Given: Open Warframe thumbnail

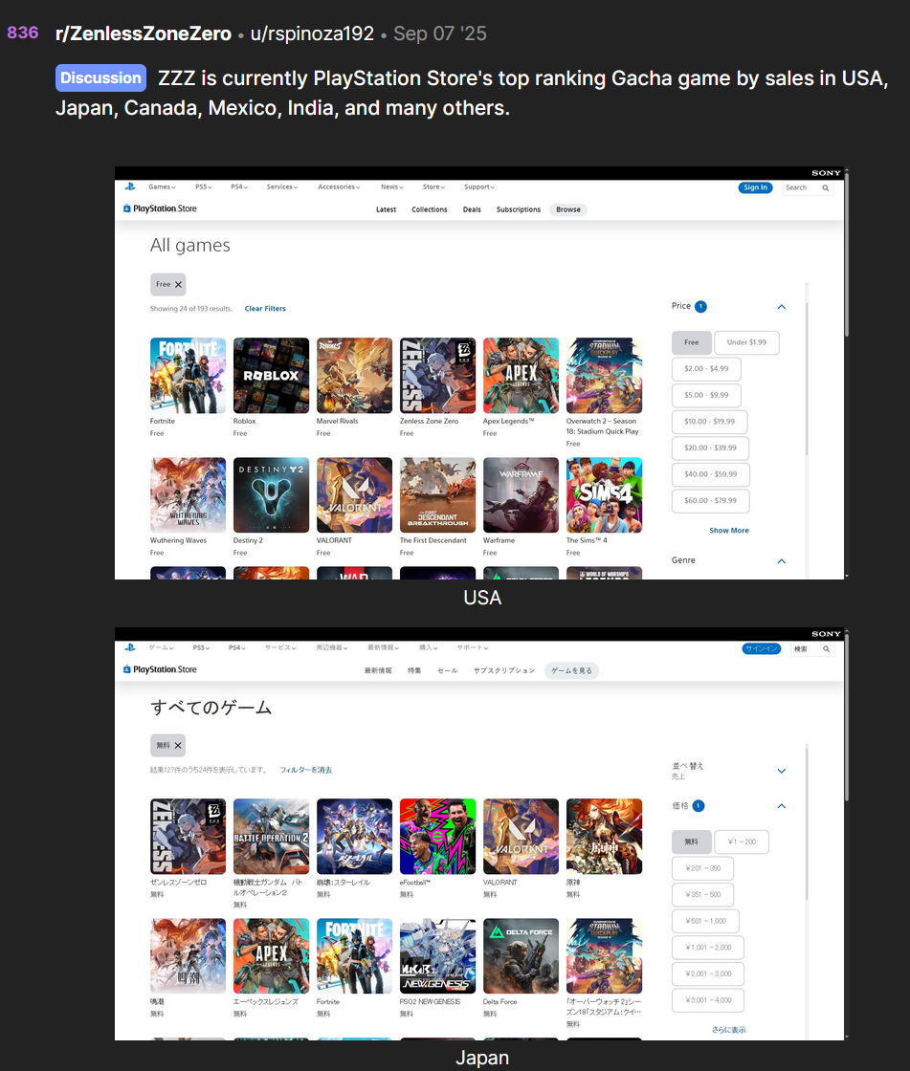Looking at the screenshot, I should [x=521, y=494].
